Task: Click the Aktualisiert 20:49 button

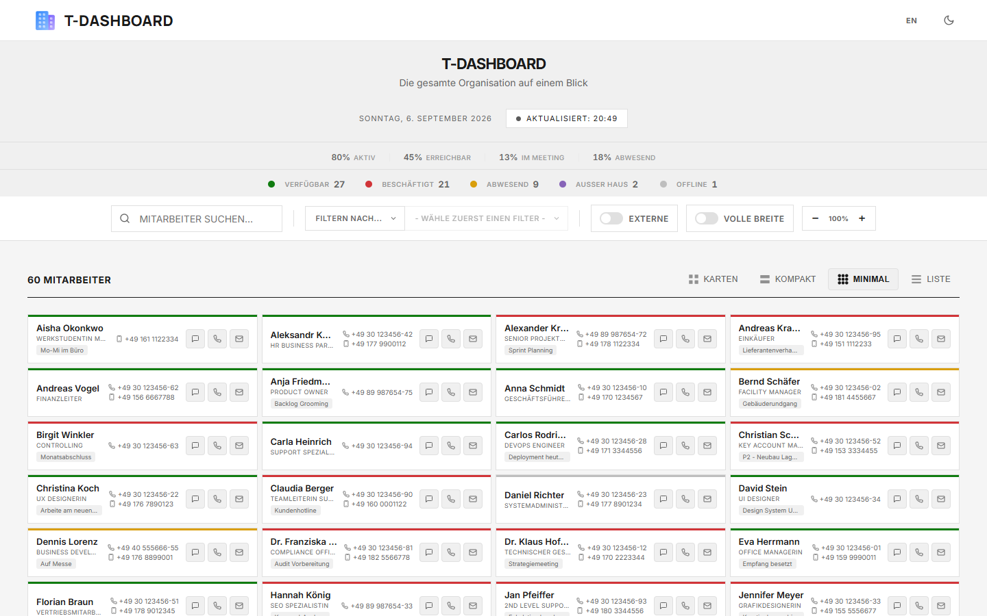Action: [x=567, y=118]
